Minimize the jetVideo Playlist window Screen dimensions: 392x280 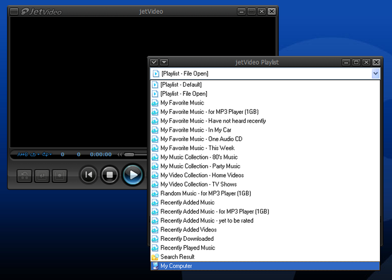346,62
